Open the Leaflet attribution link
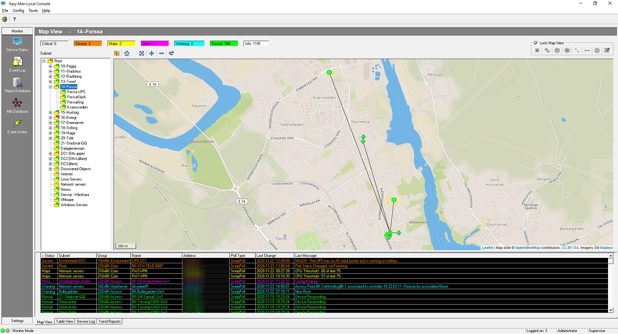This screenshot has height=334, width=618. 487,247
